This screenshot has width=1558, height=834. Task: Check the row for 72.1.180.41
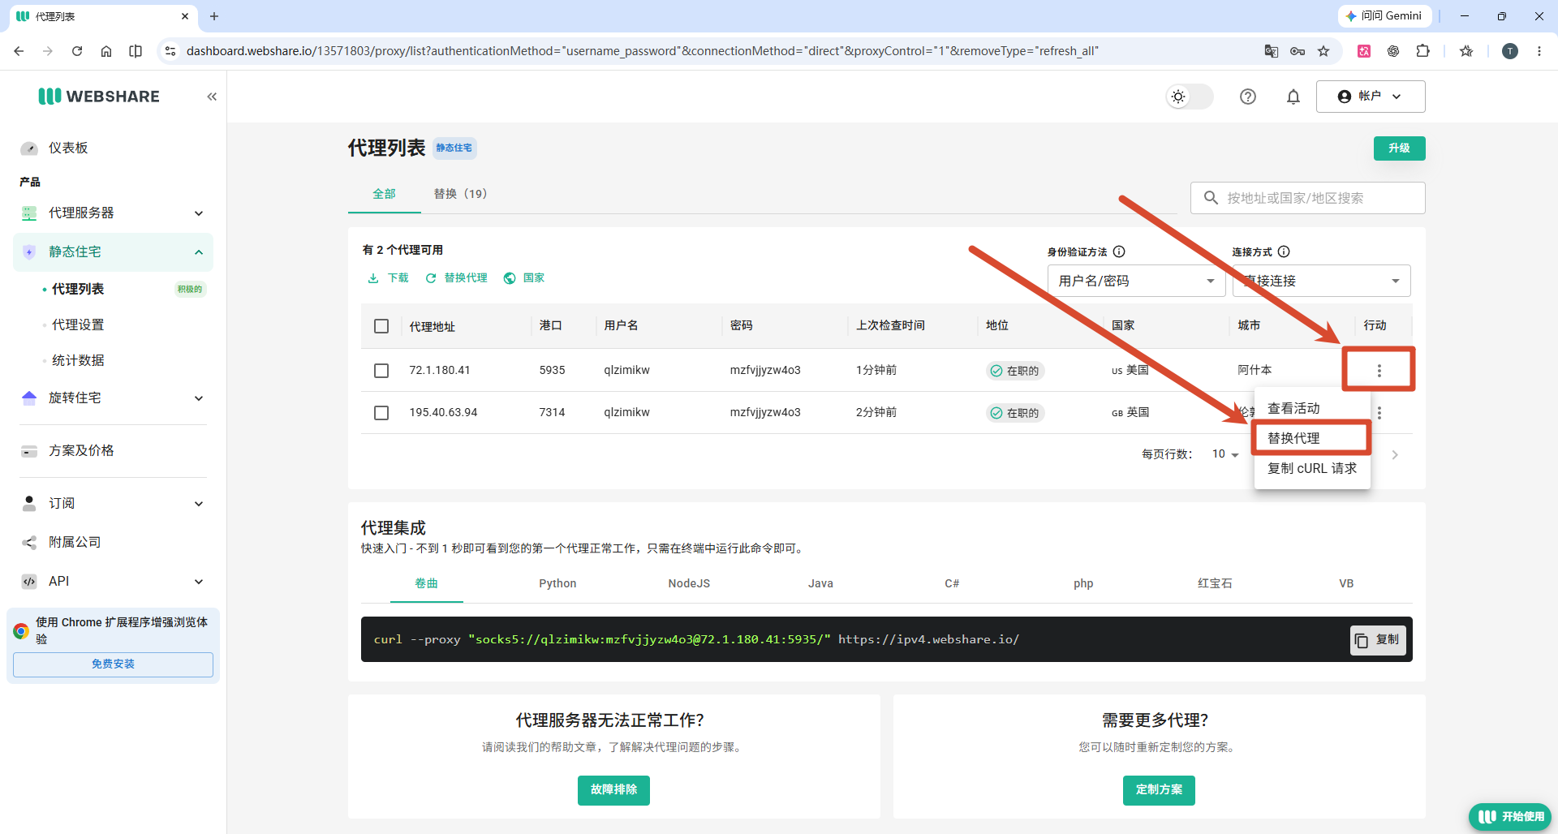point(381,371)
